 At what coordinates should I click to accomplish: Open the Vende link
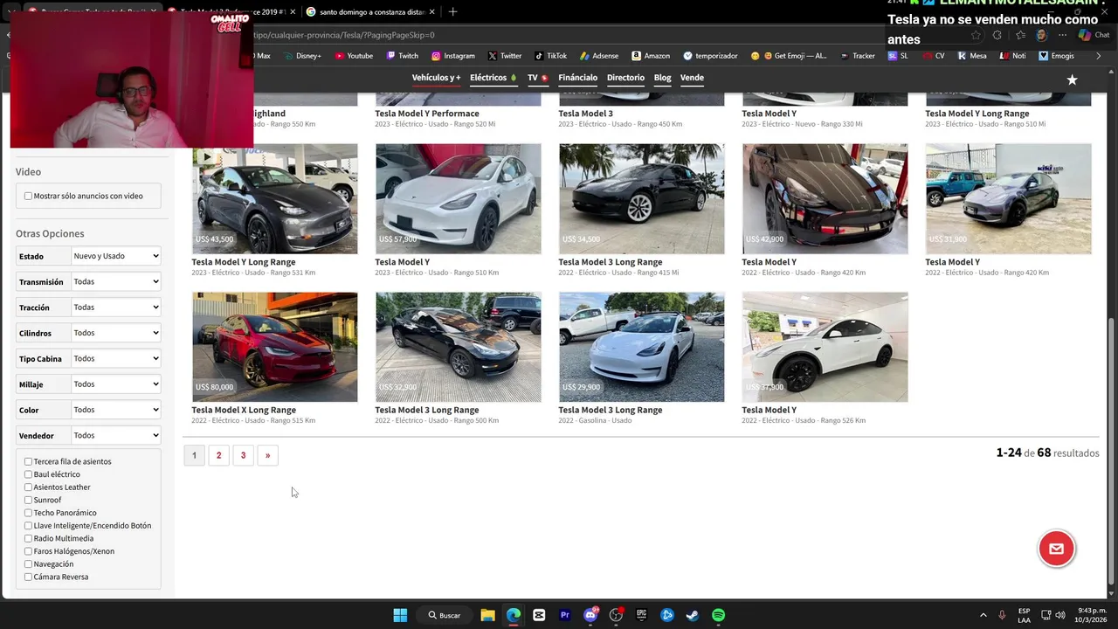click(x=692, y=78)
